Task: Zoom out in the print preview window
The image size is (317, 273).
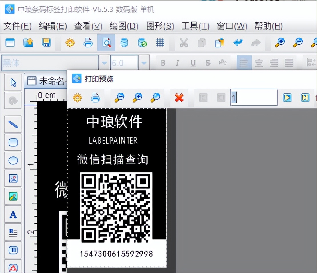Action: (x=119, y=98)
